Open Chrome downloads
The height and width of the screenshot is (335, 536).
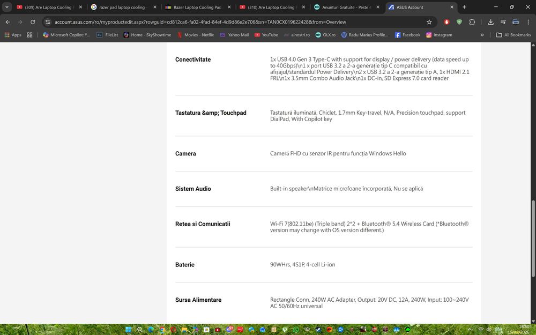point(490,22)
